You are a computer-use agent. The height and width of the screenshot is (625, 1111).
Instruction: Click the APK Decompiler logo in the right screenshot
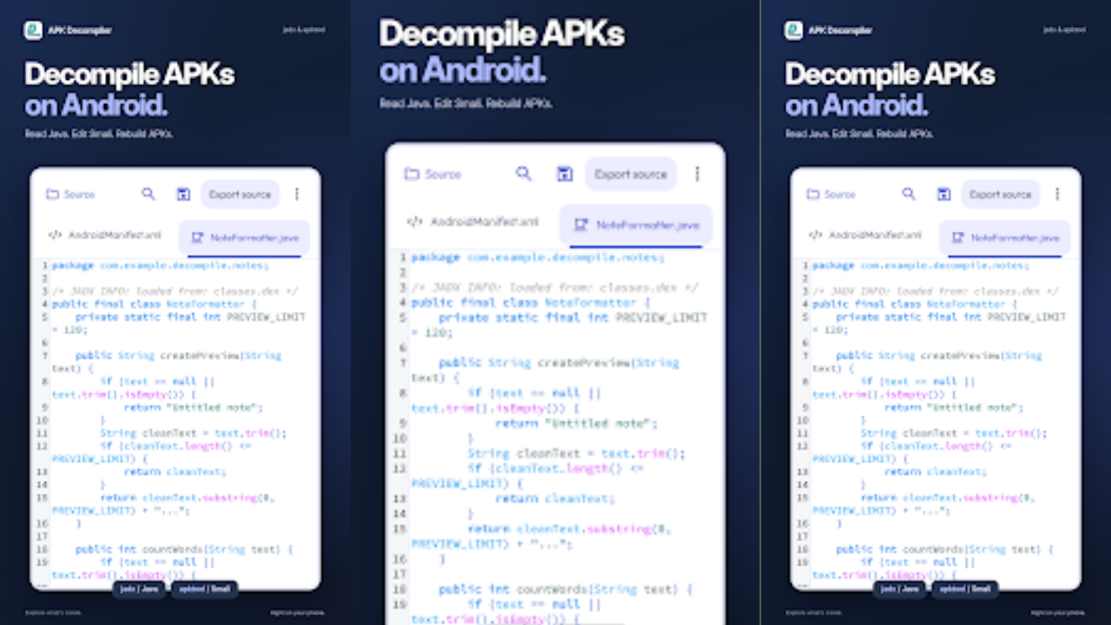(x=793, y=30)
